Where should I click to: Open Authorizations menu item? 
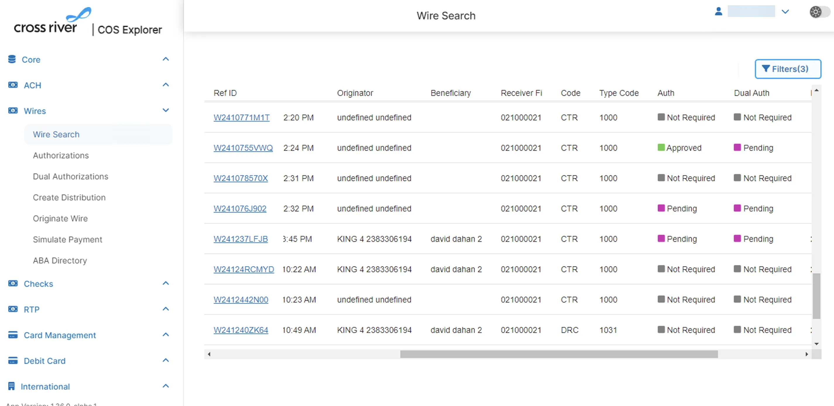(x=61, y=155)
